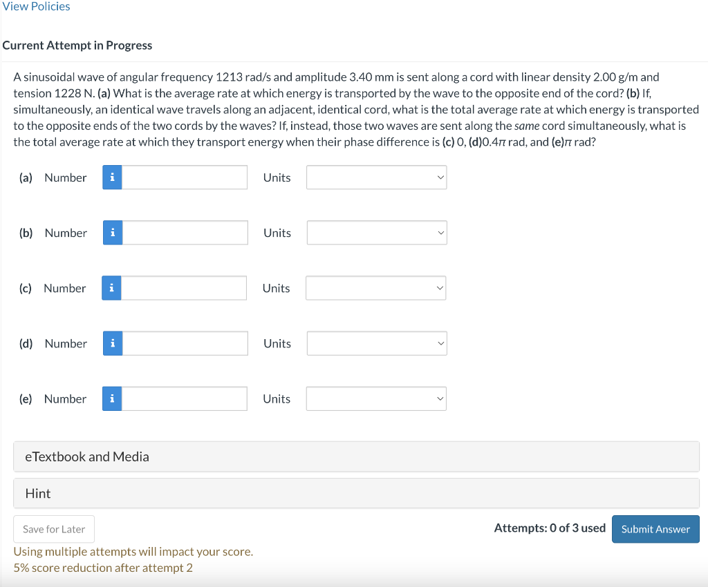Open the Units dropdown for part (a)

(x=377, y=177)
